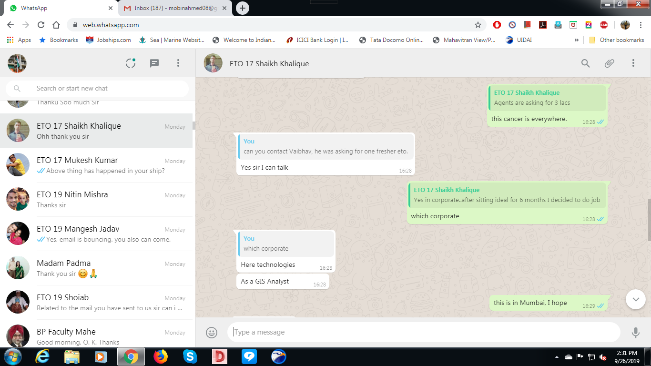Close the Gmail Inbox tab
The width and height of the screenshot is (651, 366).
(x=225, y=8)
